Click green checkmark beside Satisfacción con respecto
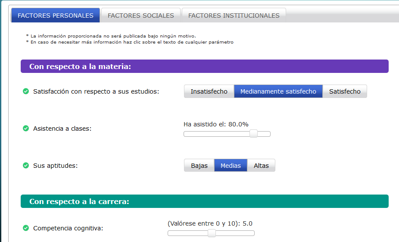Viewport: 399px width, 242px height. pos(26,91)
